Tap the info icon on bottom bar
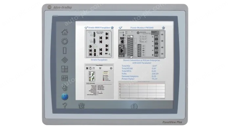230x129 pixels. 134,106
